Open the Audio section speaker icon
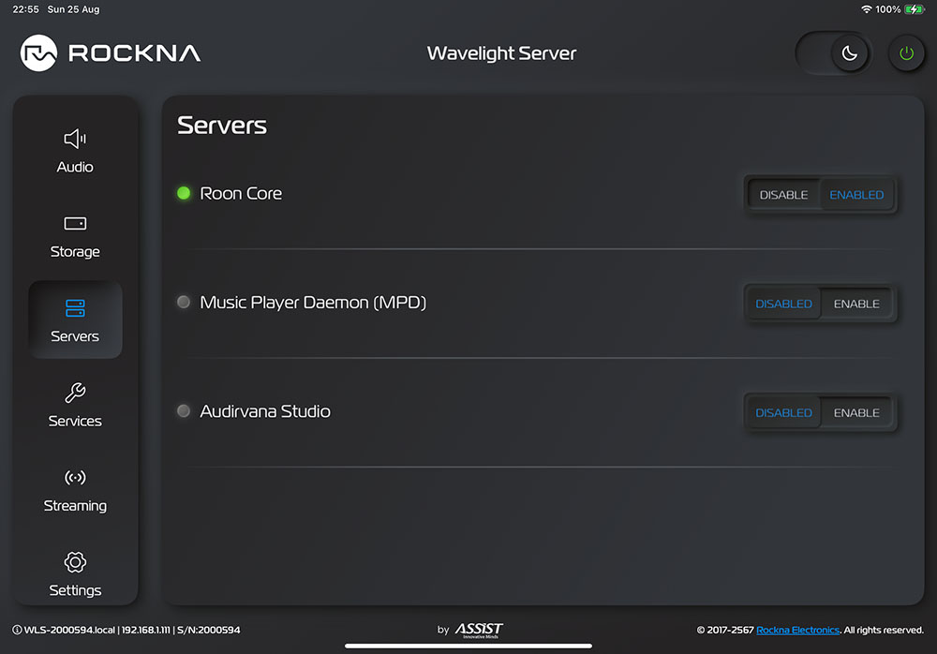 click(x=75, y=139)
